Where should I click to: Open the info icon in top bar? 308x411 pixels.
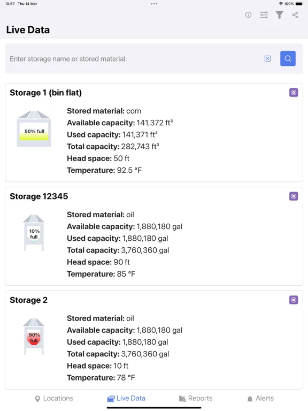[248, 15]
